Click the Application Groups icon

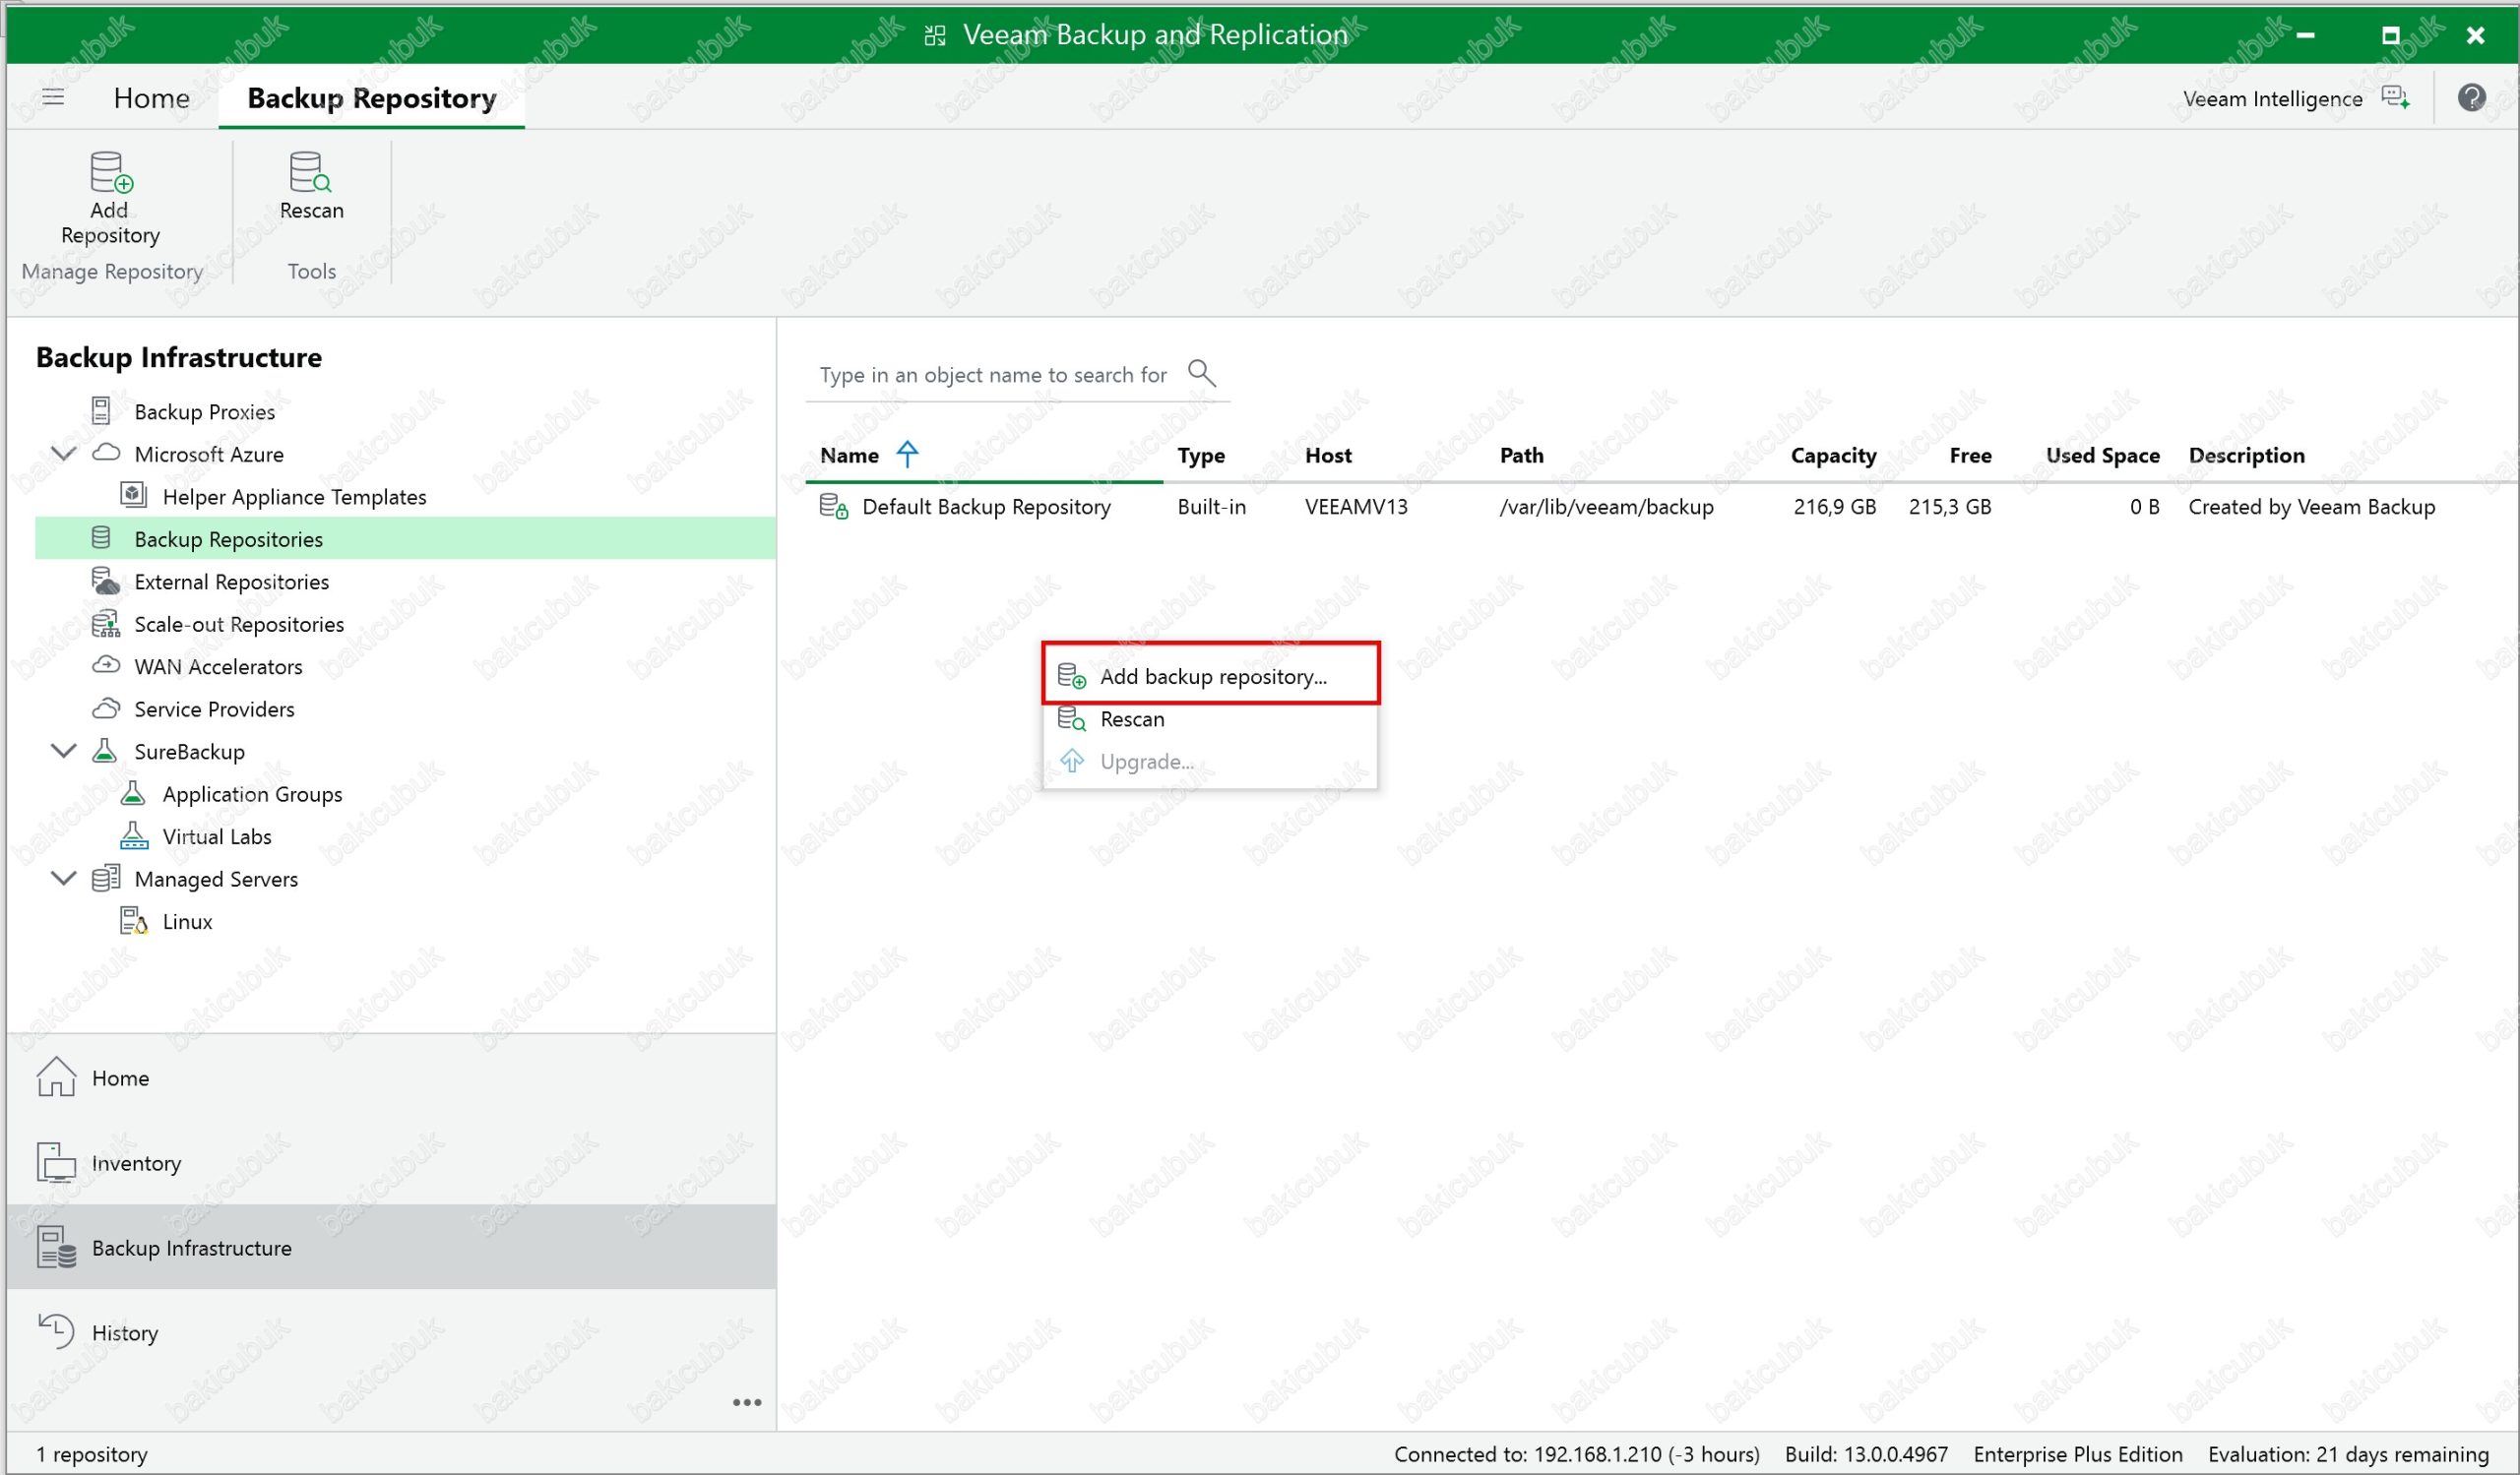click(x=133, y=793)
